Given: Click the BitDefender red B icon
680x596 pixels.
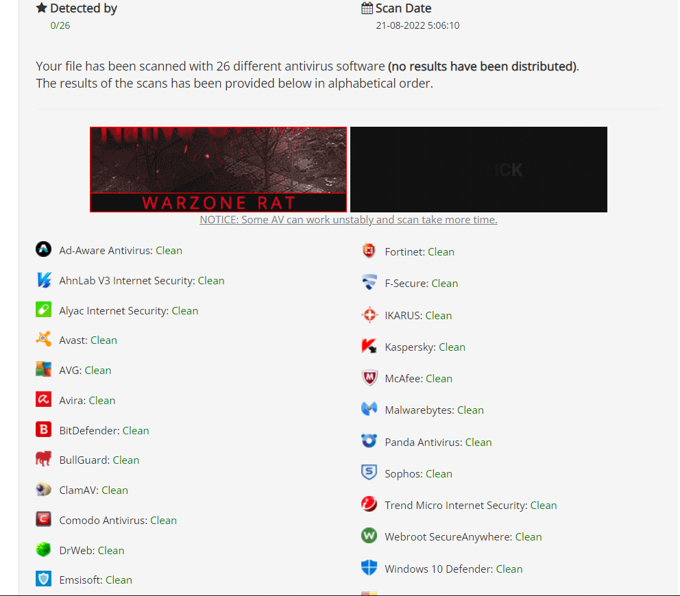Looking at the screenshot, I should (x=43, y=430).
